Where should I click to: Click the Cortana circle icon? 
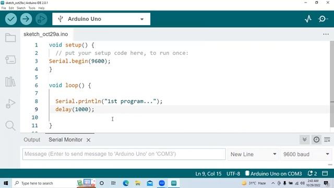102,183
